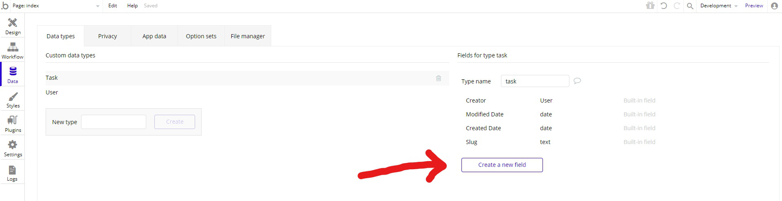Click the undo arrow icon
Viewport: 782px width, 201px height.
(x=663, y=6)
